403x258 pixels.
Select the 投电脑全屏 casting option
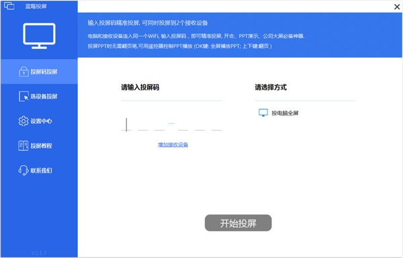click(x=279, y=113)
